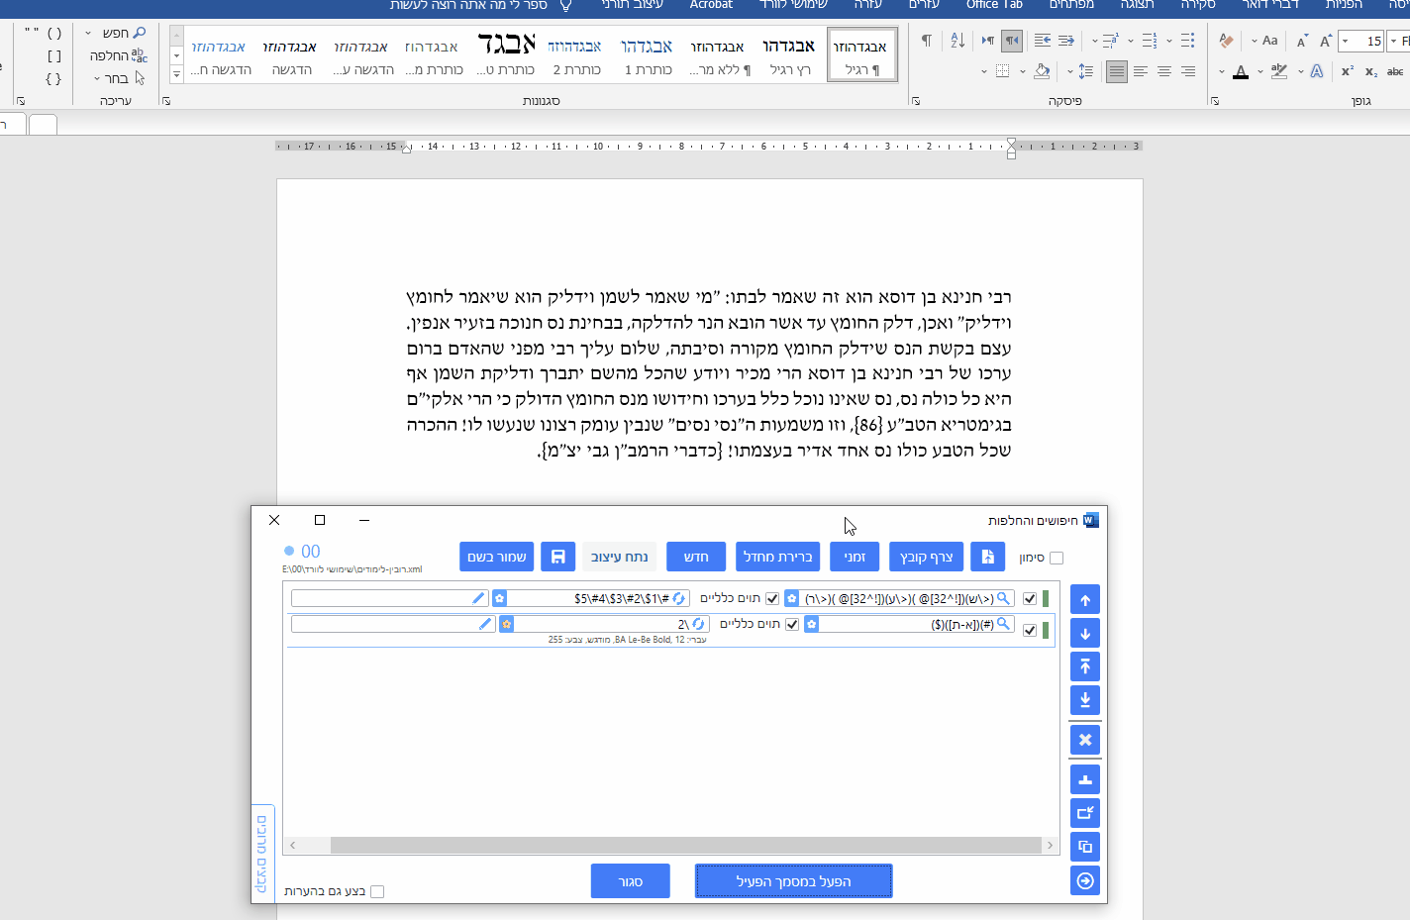Clear all formatting with the eraser icon
Viewport: 1410px width, 920px height.
[1227, 41]
